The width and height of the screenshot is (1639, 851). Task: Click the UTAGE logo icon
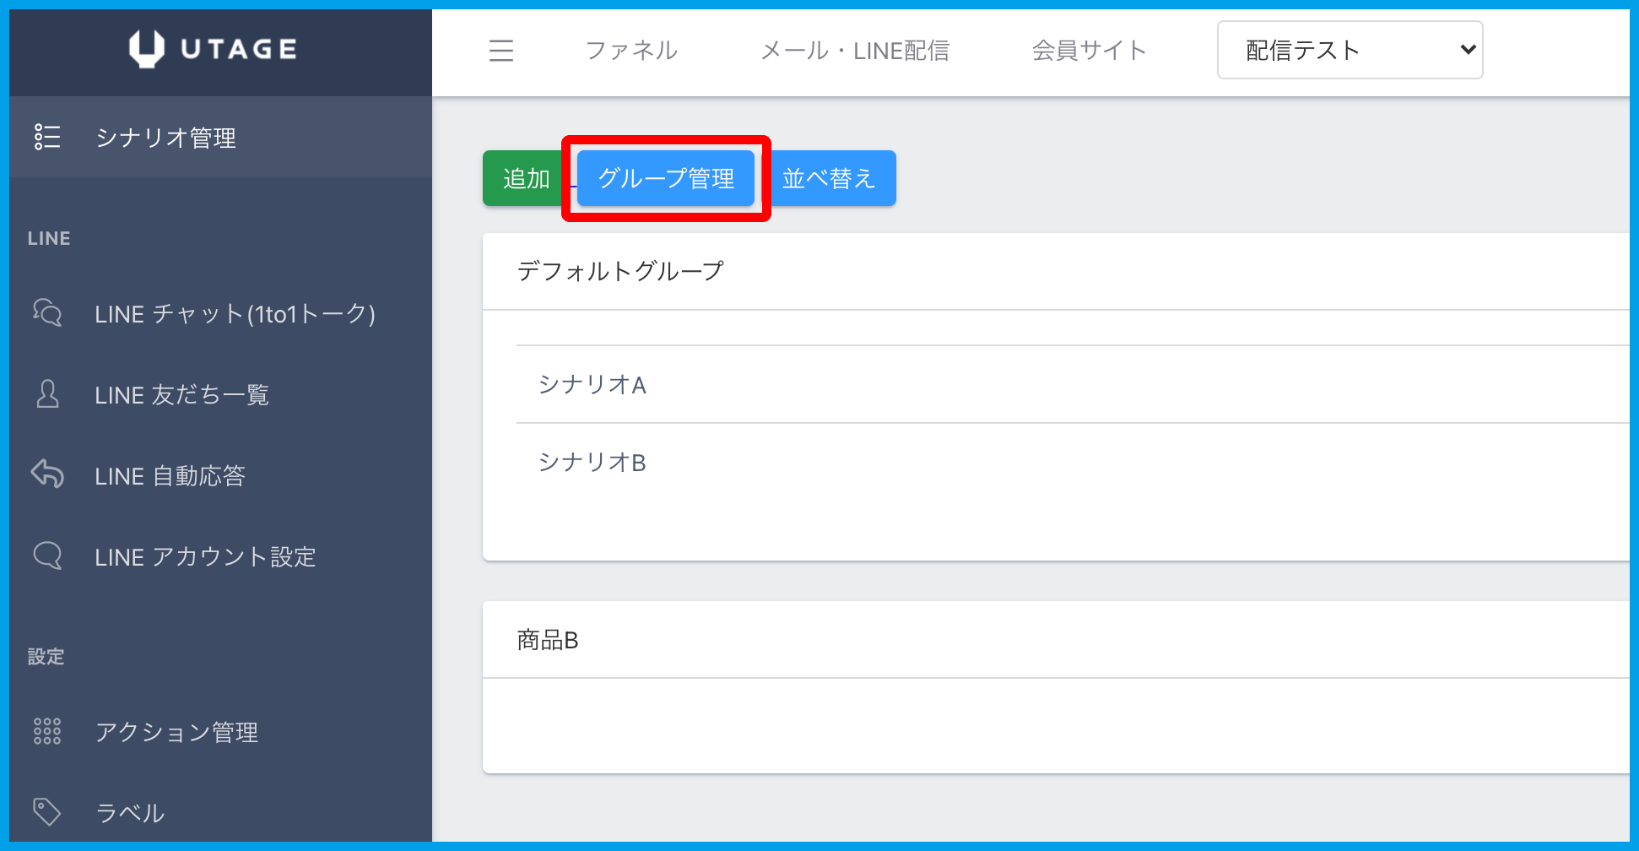coord(146,49)
